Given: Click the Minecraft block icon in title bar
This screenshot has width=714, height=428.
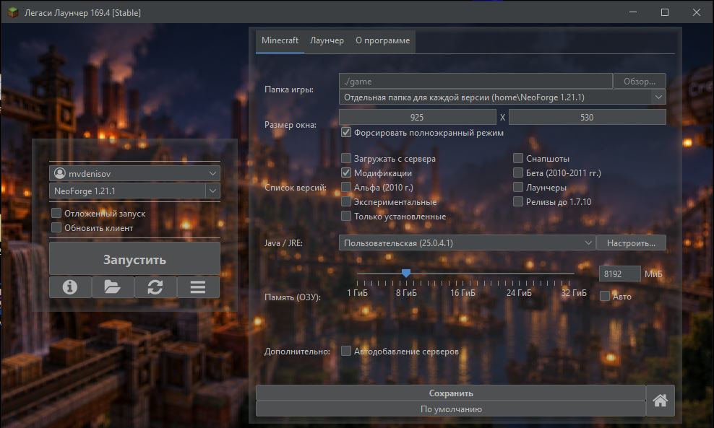Looking at the screenshot, I should (x=13, y=12).
